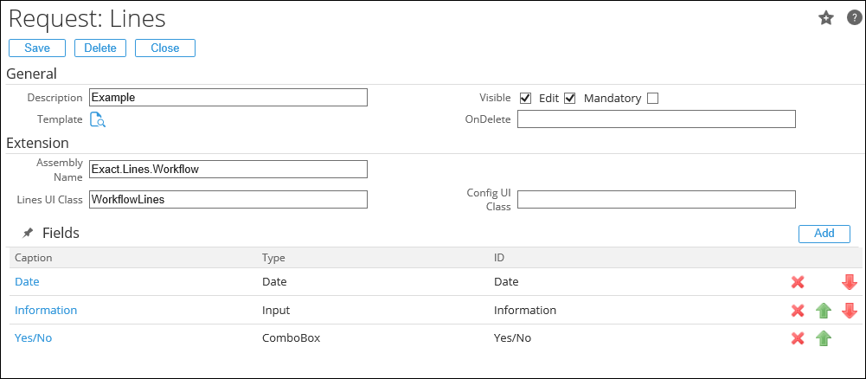Screen dimensions: 866x379
Task: Focus the OnDelete input field
Action: coord(656,119)
